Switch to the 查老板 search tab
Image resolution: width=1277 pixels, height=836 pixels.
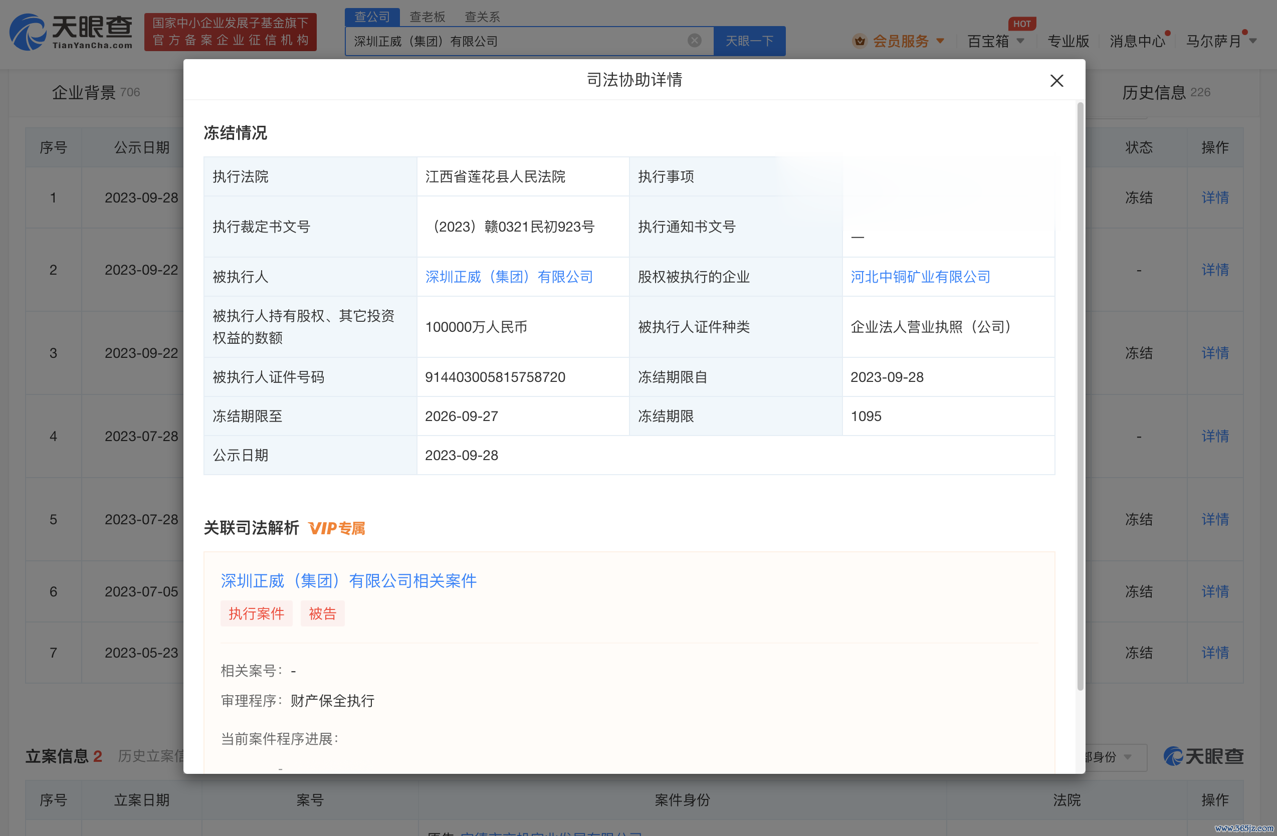[x=427, y=17]
